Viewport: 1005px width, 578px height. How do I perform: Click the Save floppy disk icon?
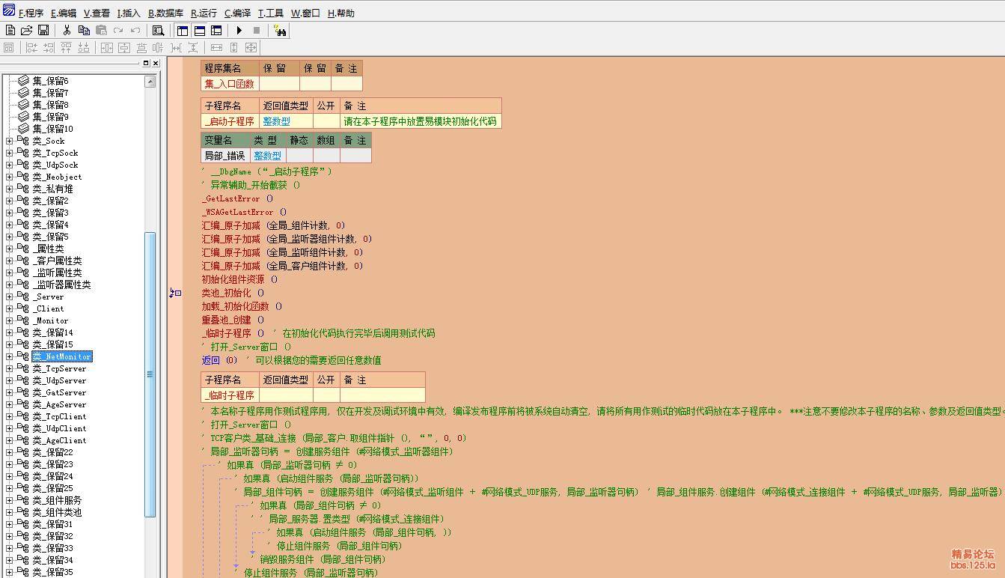click(43, 31)
